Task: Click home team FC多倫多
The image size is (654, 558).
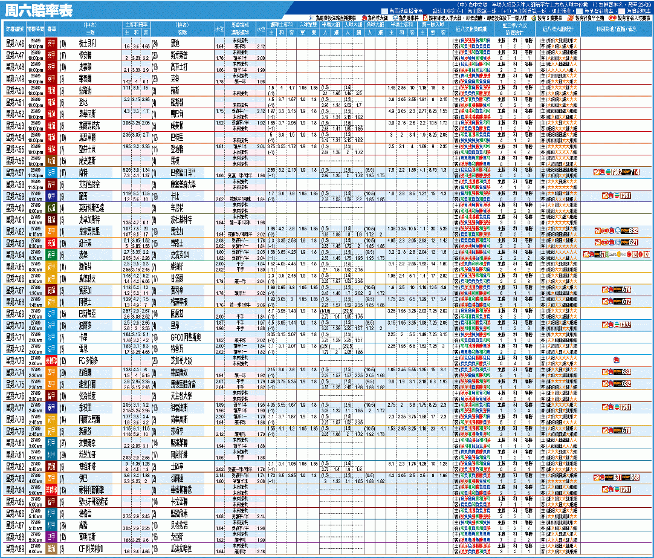Action: pos(88,361)
